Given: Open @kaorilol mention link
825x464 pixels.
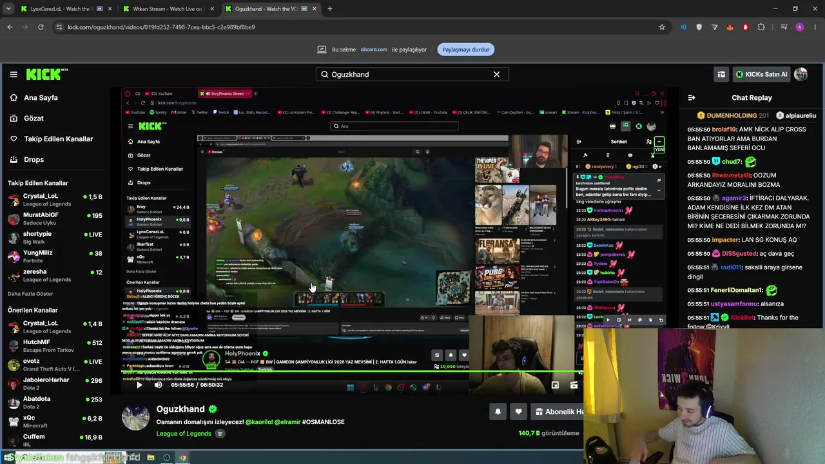Looking at the screenshot, I should (x=258, y=421).
